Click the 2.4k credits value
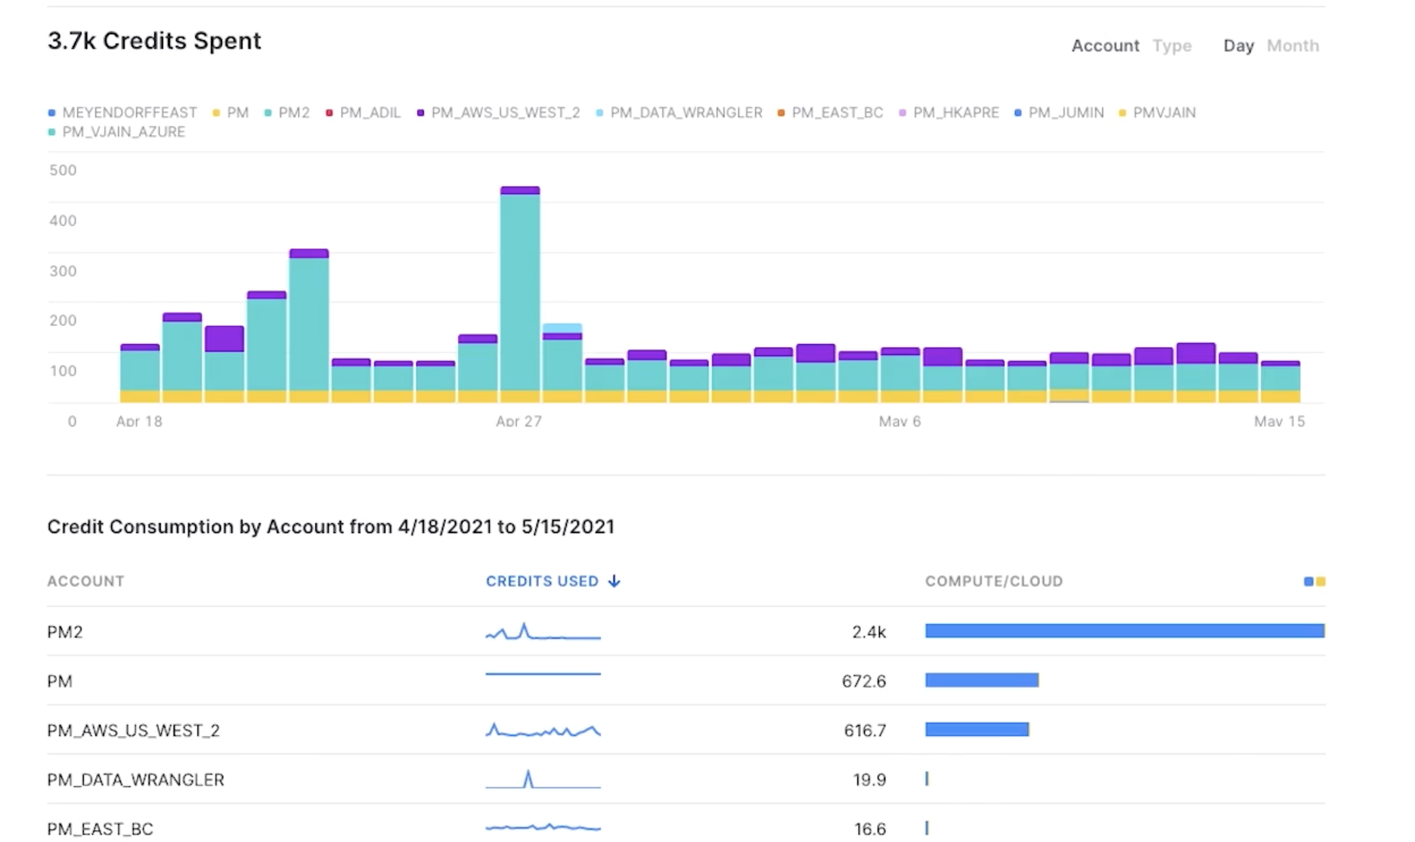Image resolution: width=1415 pixels, height=842 pixels. click(x=869, y=632)
